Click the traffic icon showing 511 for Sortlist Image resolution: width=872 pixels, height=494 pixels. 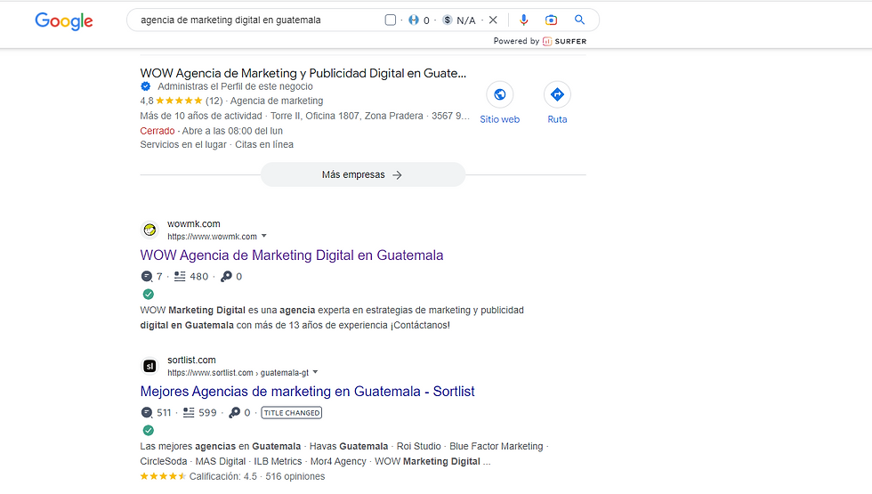146,413
